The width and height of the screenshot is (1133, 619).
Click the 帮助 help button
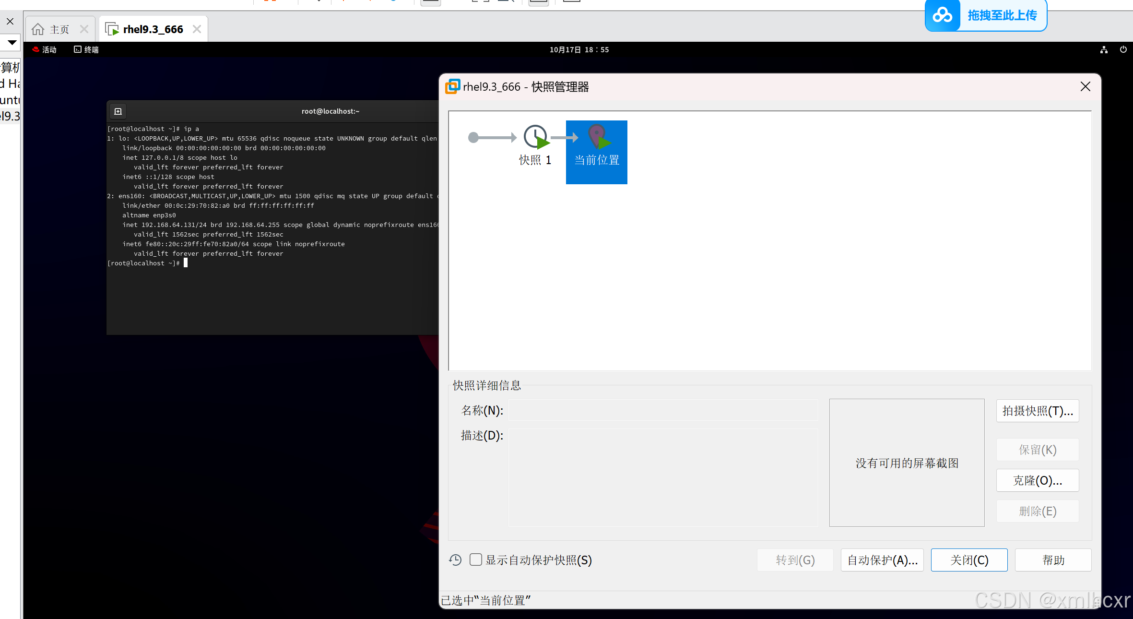coord(1053,560)
